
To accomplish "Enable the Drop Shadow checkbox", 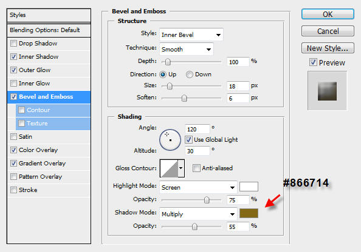I will pos(13,43).
